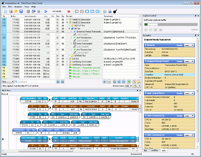Image resolution: width=201 pixels, height=157 pixels.
Task: Collapse the General section in Navigator
Action: click(146, 45)
